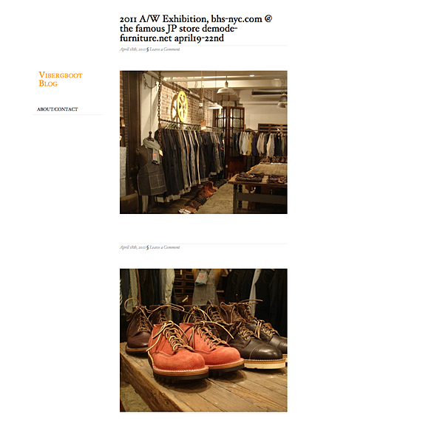Click the row of boots on floor

[202, 196]
